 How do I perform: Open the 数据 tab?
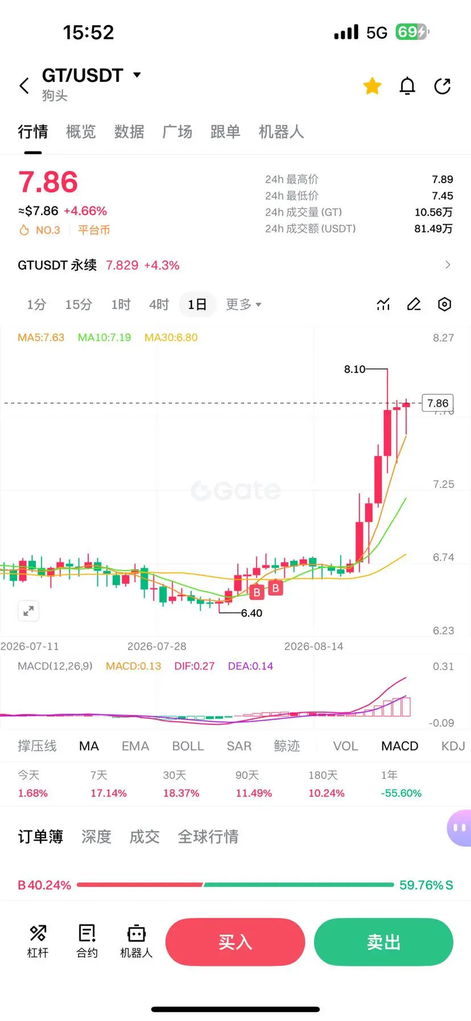pos(129,132)
